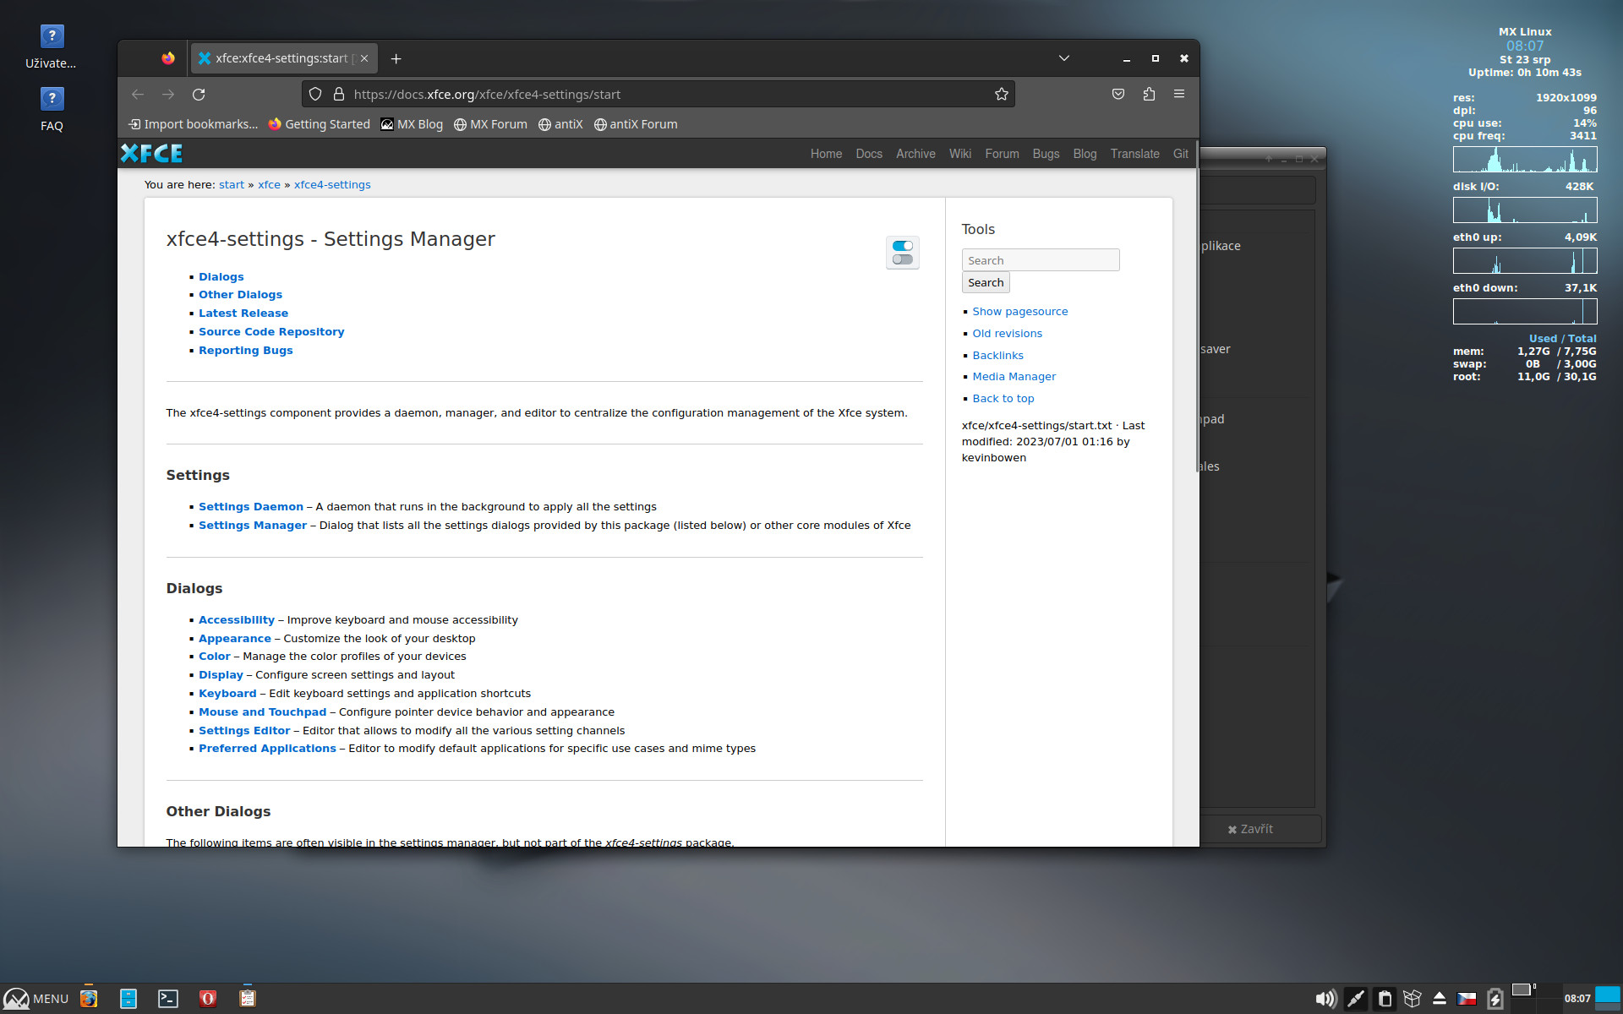Viewport: 1623px width, 1014px height.
Task: Open the Firefox hamburger application menu
Action: 1179,95
